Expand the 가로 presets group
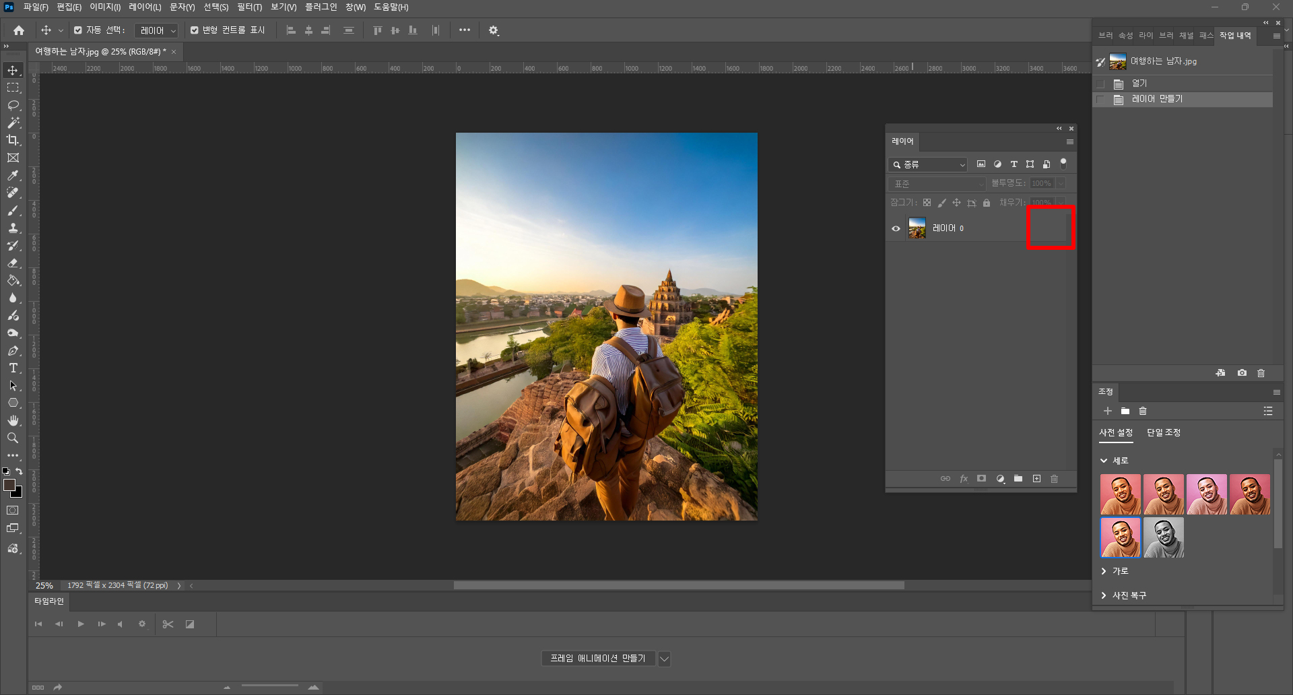The width and height of the screenshot is (1293, 695). [x=1104, y=571]
